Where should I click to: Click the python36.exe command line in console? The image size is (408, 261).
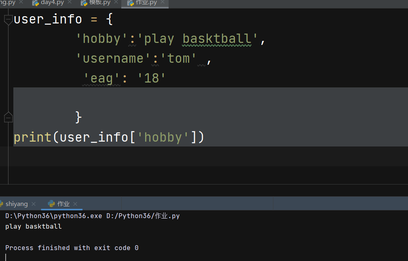[x=92, y=216]
